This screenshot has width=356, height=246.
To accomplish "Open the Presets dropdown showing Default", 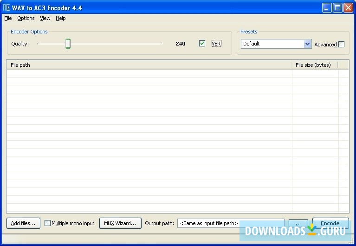I will (276, 44).
